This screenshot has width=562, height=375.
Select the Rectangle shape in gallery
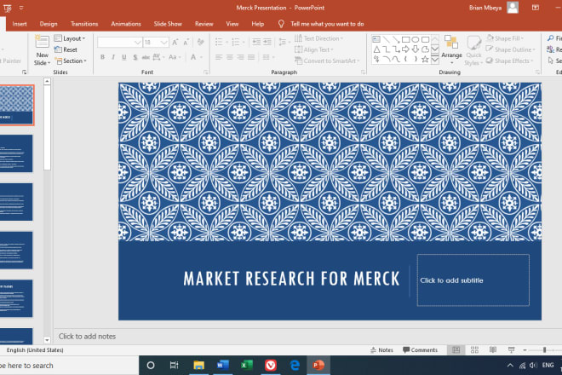tap(405, 39)
